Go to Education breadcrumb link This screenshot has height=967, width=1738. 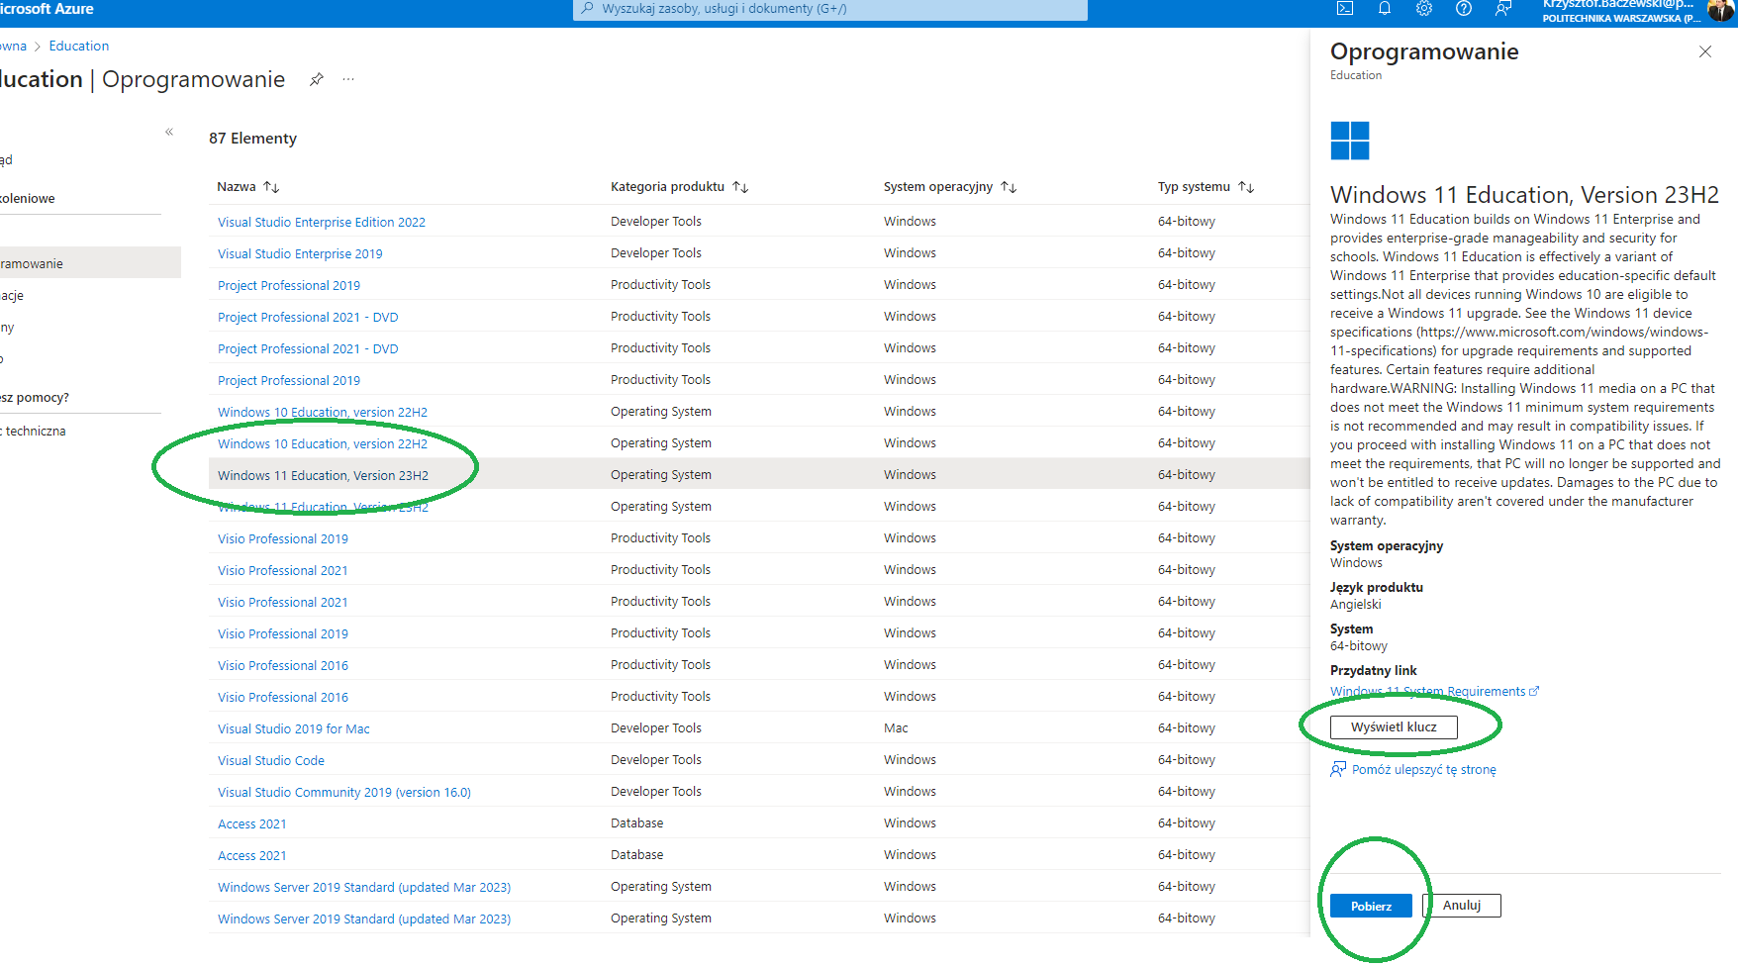(x=79, y=46)
